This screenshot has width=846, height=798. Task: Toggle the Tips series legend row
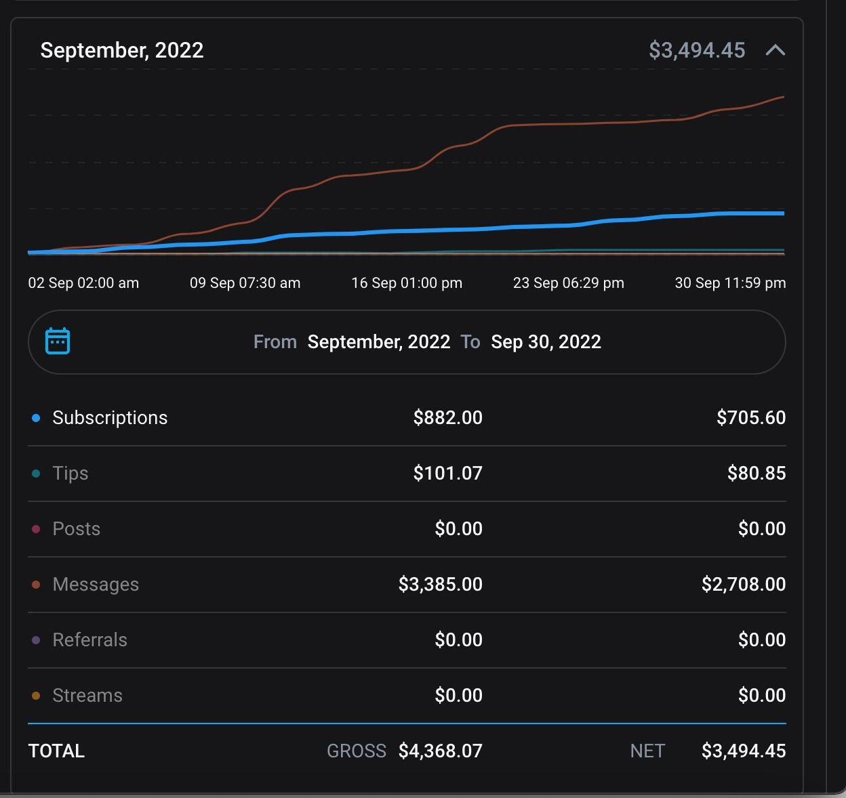70,474
